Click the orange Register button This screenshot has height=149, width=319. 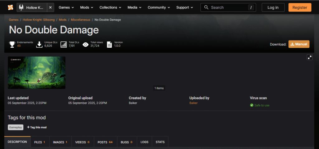tap(300, 7)
